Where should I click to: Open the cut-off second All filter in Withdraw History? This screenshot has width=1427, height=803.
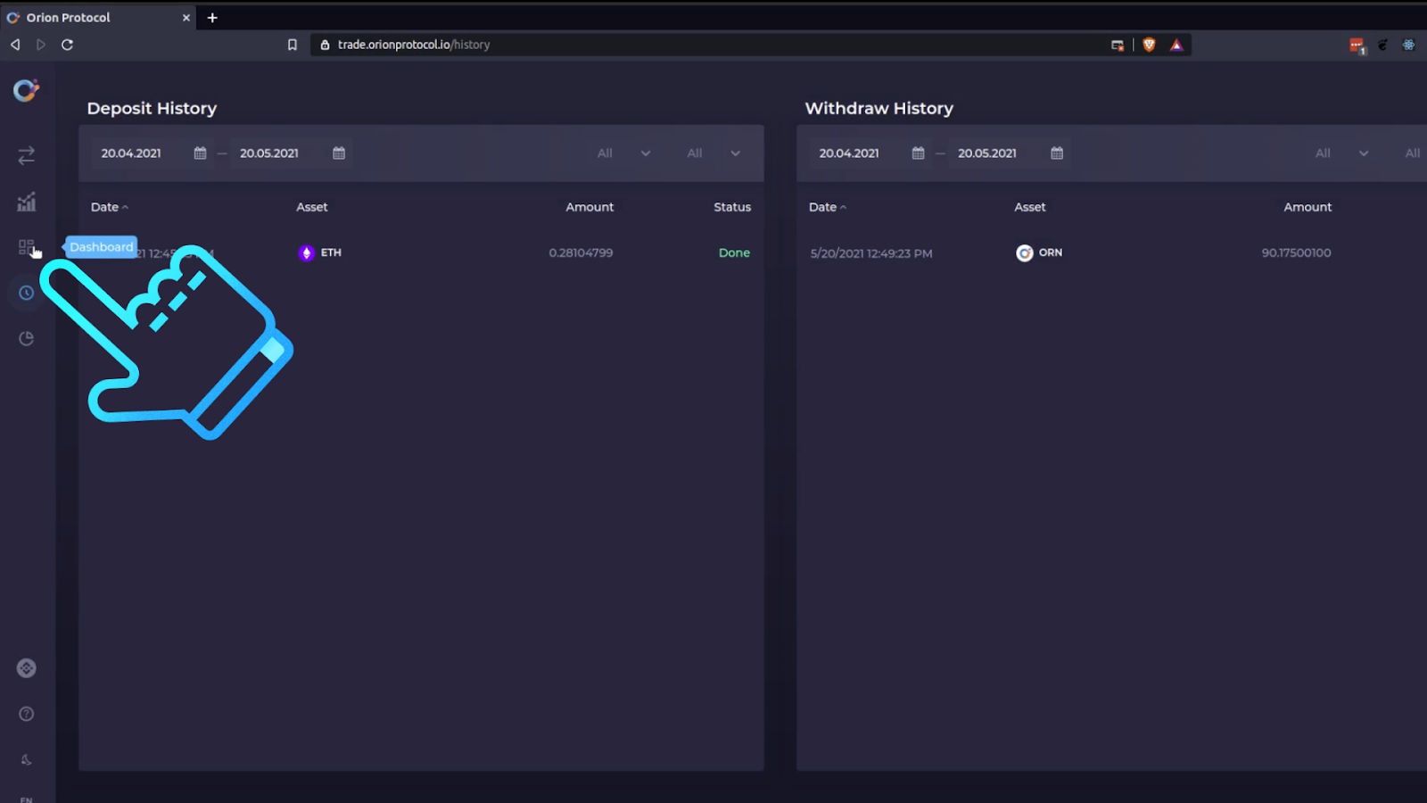[x=1413, y=153]
